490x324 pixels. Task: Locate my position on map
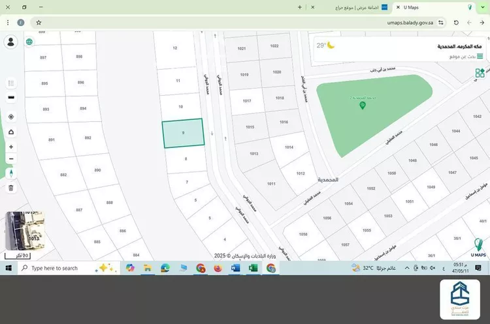pyautogui.click(x=11, y=117)
